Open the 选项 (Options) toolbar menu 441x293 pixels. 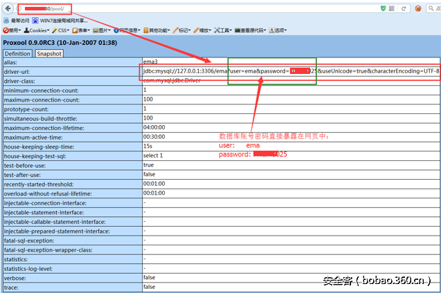tap(278, 30)
